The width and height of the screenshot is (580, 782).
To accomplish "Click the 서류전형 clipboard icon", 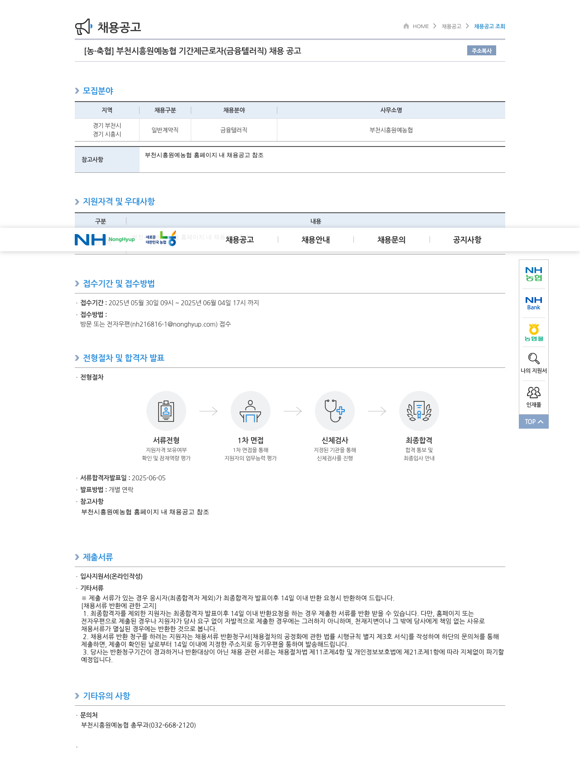I will coord(166,411).
